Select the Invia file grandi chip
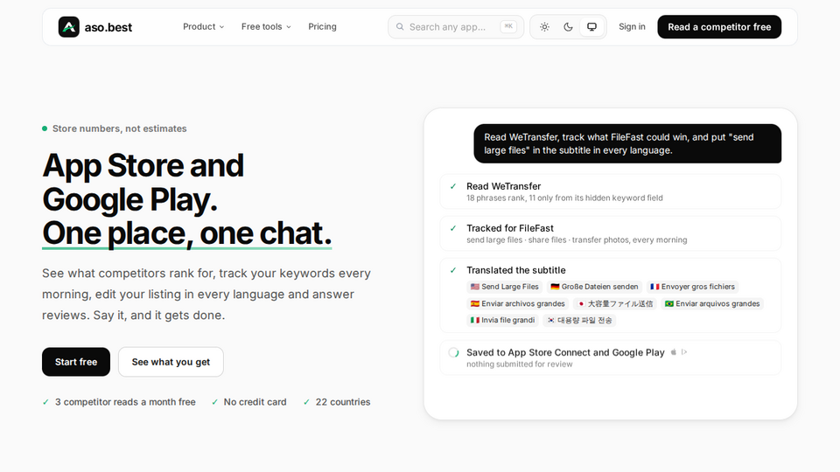 click(x=502, y=320)
